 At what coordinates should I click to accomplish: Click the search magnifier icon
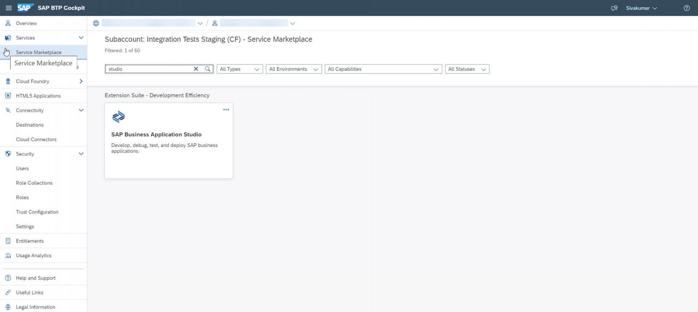(x=208, y=69)
